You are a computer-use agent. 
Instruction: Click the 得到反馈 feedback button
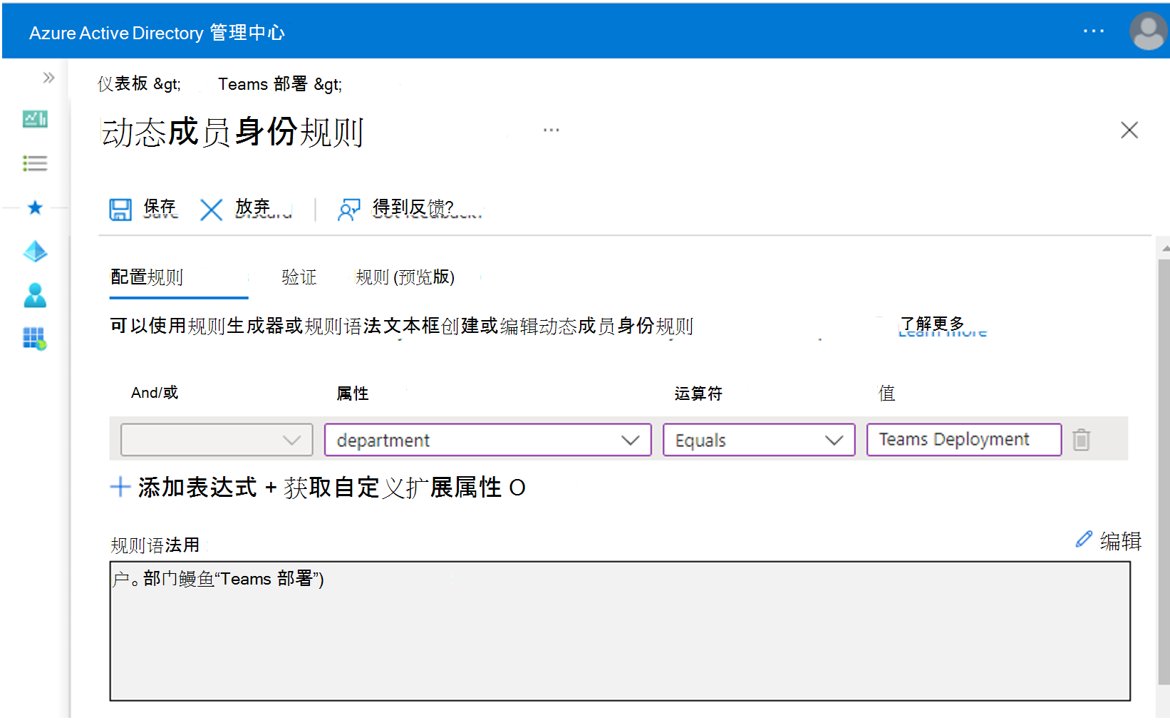(410, 209)
